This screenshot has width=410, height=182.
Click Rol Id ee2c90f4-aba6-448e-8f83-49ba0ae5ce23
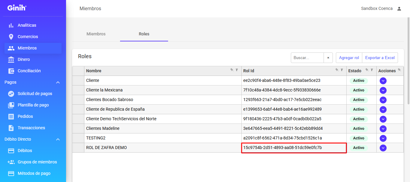pos(294,81)
